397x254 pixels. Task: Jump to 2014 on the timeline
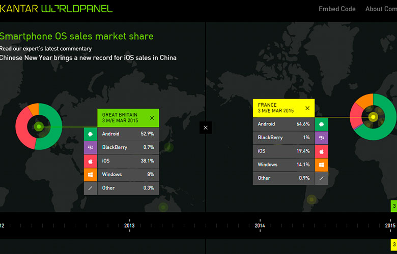[x=260, y=226]
